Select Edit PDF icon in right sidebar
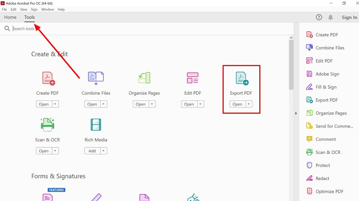Viewport: 359px width, 201px height. pyautogui.click(x=310, y=61)
